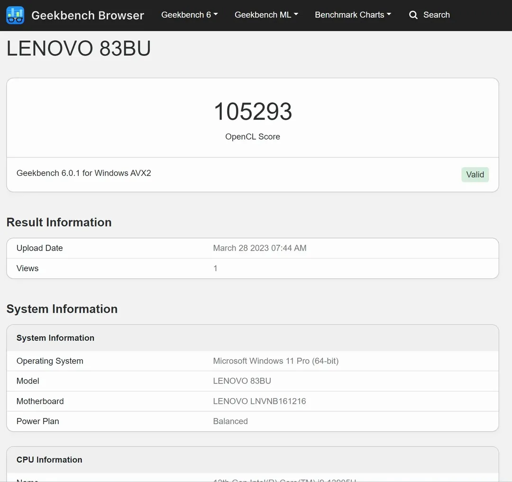
Task: Click the Search link text in navbar
Action: coord(436,15)
